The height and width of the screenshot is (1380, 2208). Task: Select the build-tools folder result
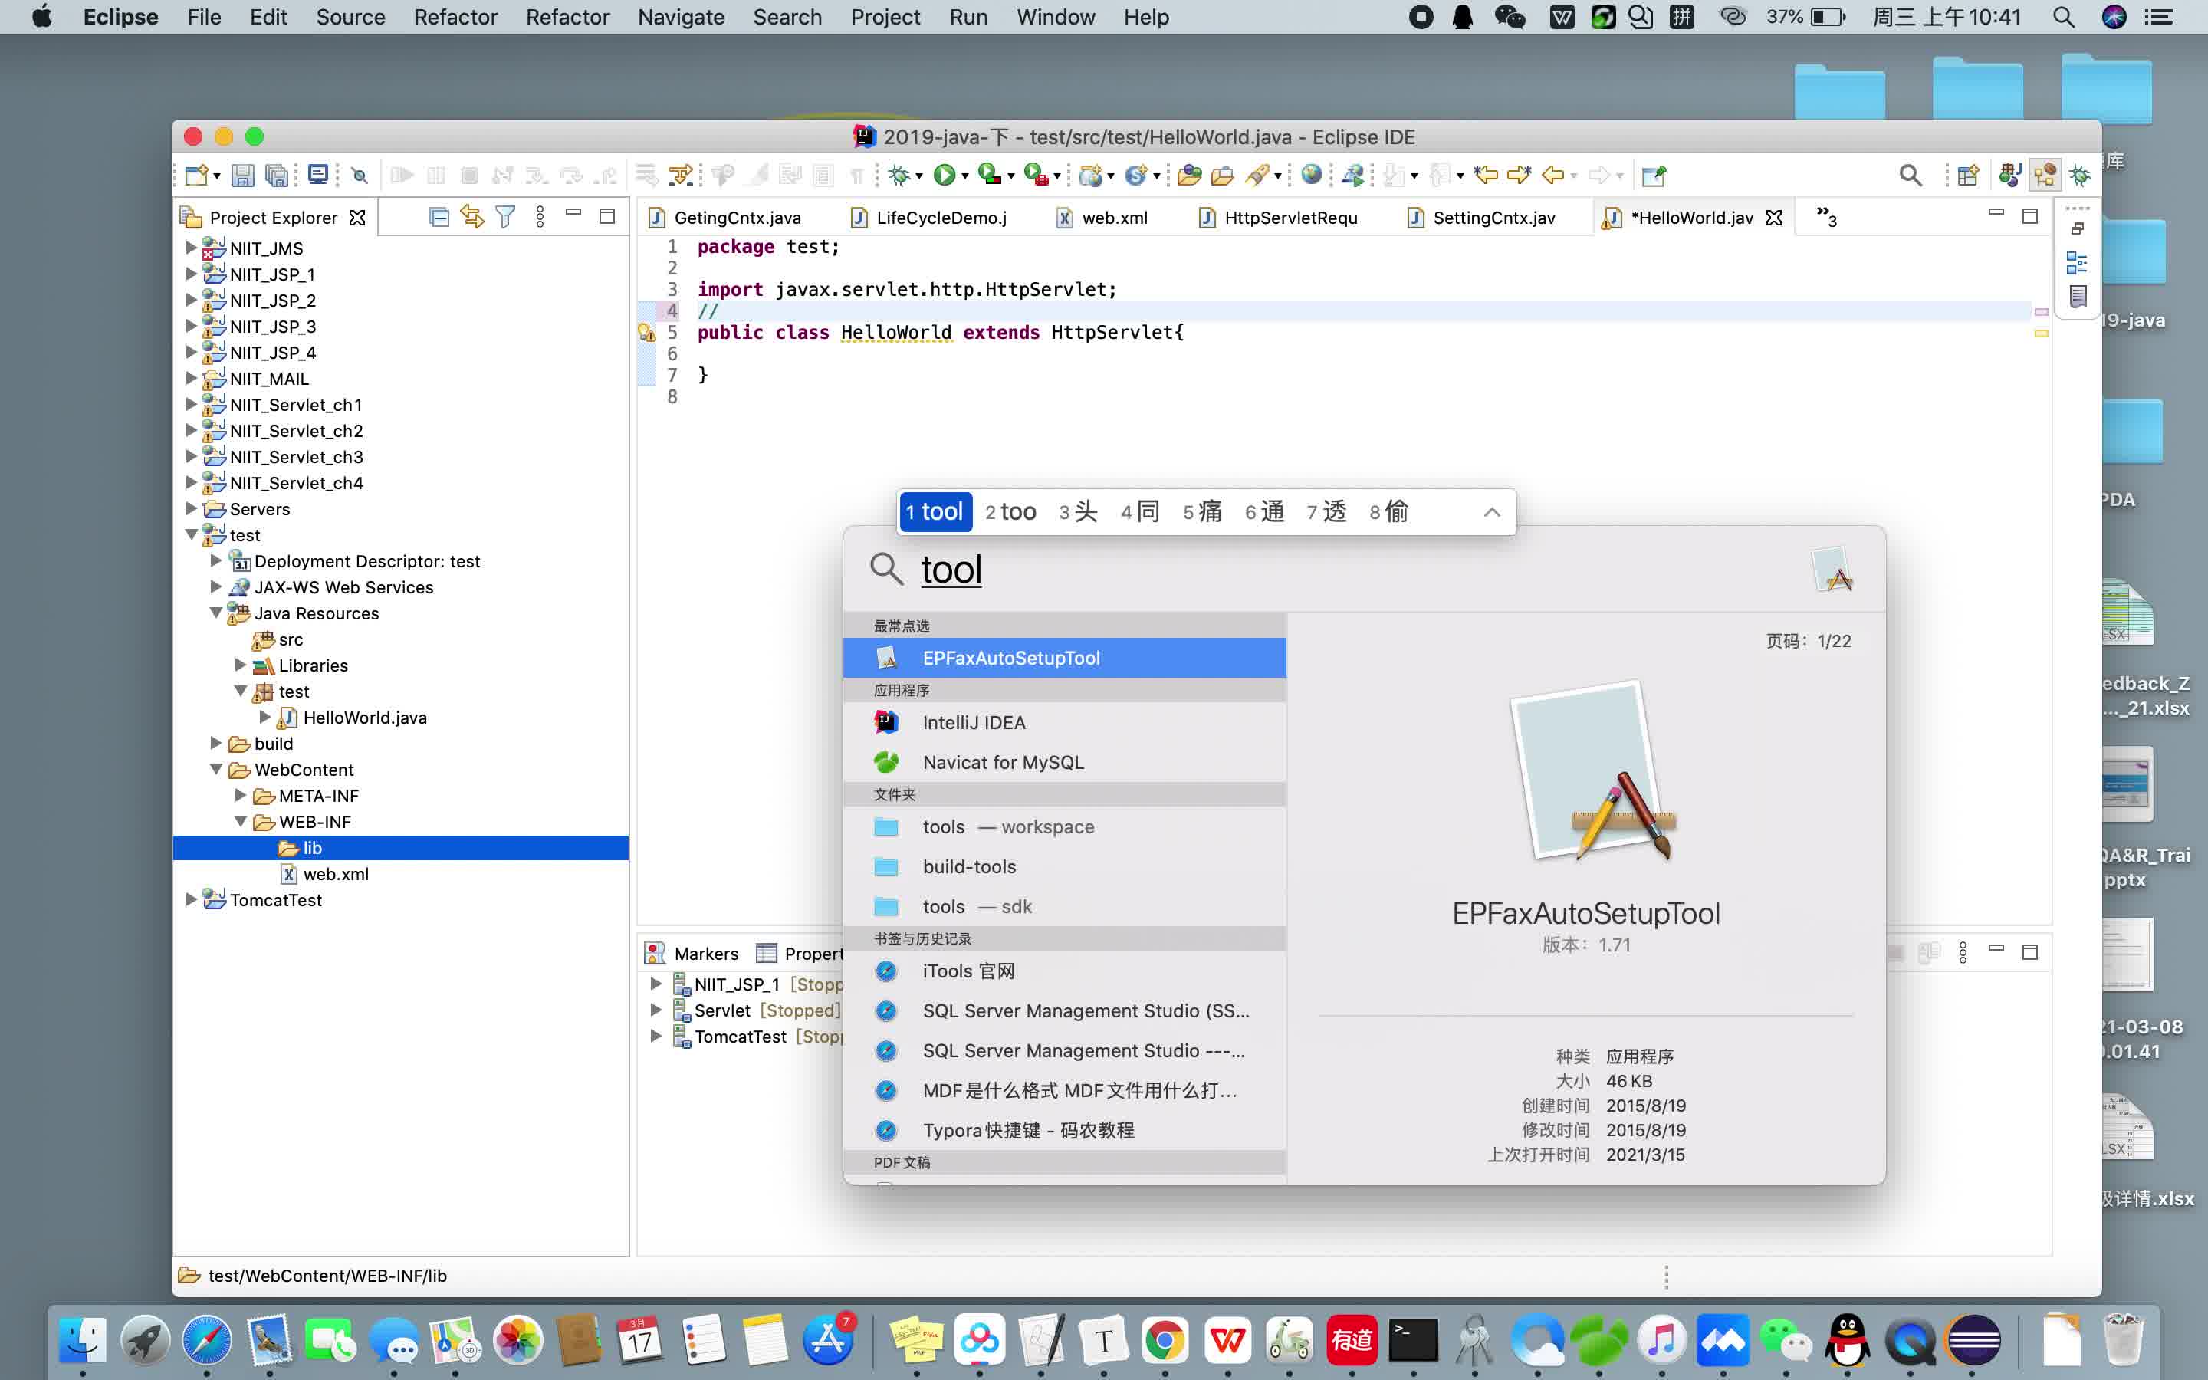click(1064, 866)
